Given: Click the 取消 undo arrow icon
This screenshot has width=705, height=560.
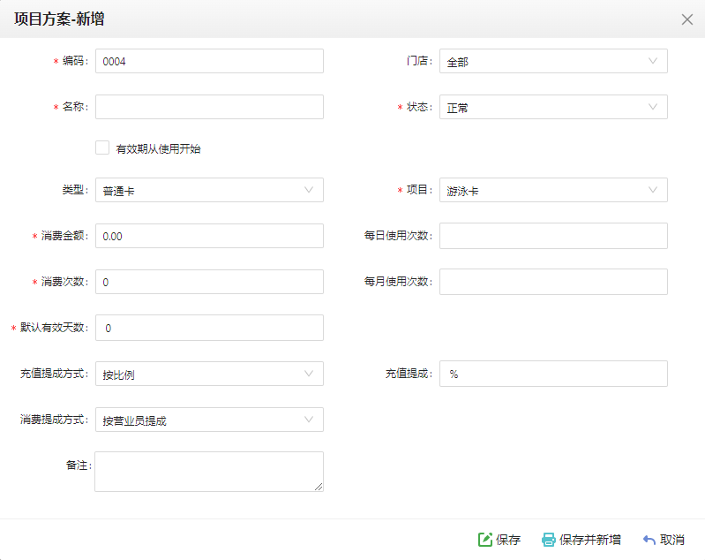Looking at the screenshot, I should 649,540.
